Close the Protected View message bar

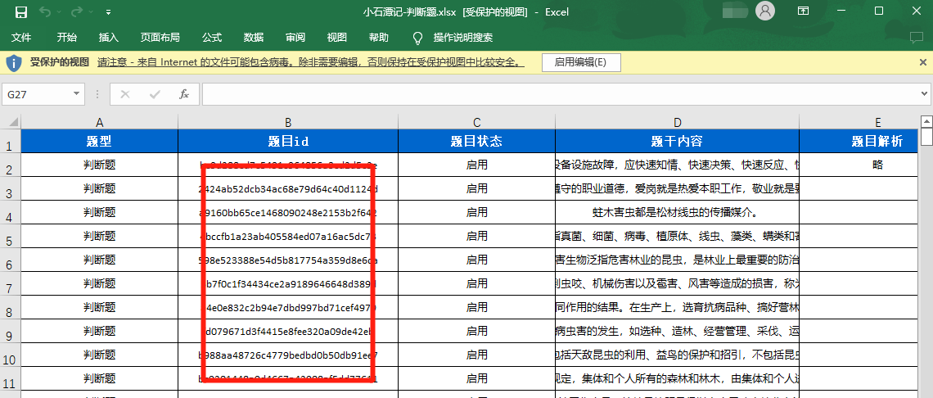(x=923, y=62)
